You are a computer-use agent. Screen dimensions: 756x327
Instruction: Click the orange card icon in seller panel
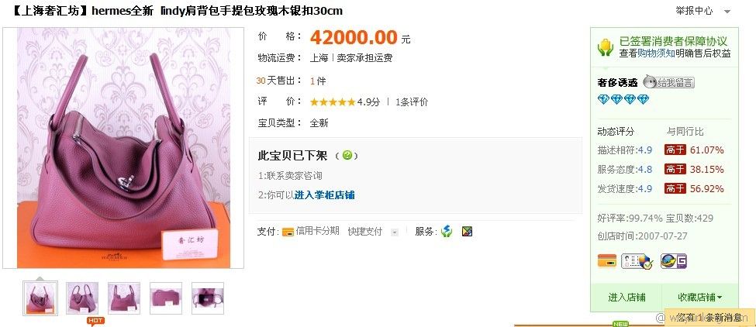[607, 260]
